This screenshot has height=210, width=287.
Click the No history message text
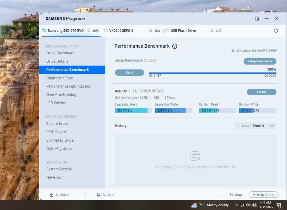tap(195, 167)
